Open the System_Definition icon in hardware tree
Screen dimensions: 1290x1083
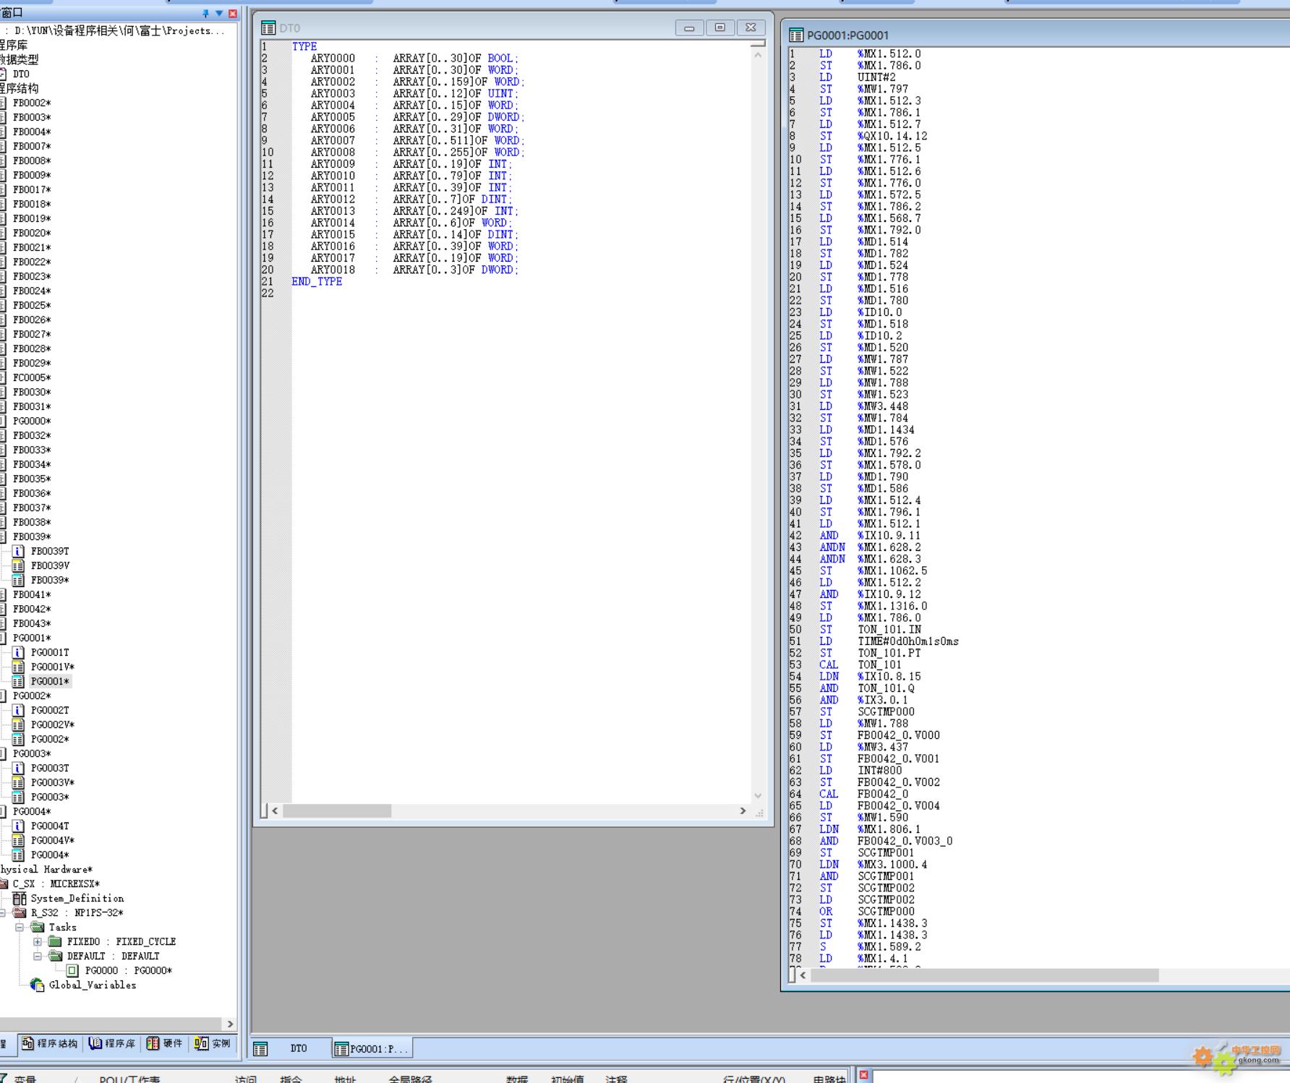(x=20, y=898)
